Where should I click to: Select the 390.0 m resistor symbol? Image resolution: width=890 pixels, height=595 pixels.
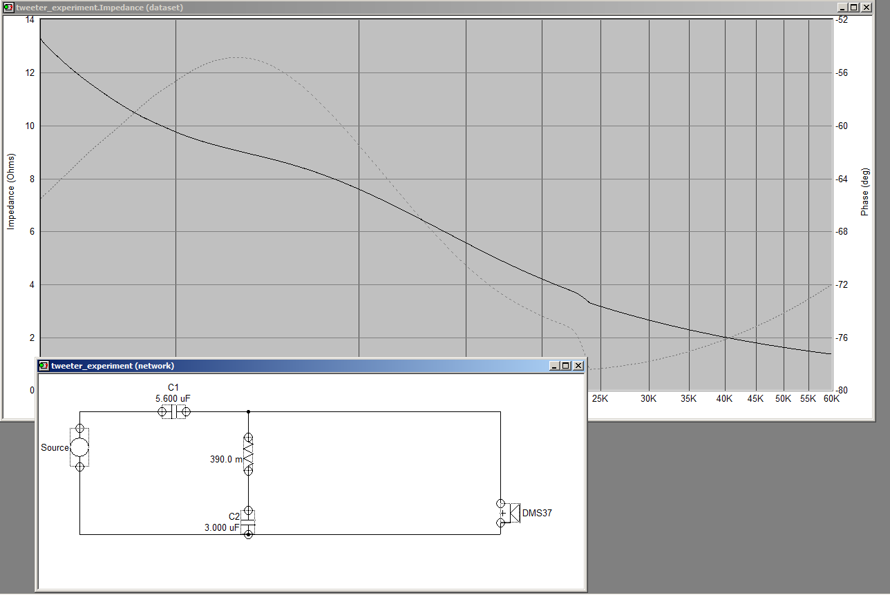[x=249, y=454]
